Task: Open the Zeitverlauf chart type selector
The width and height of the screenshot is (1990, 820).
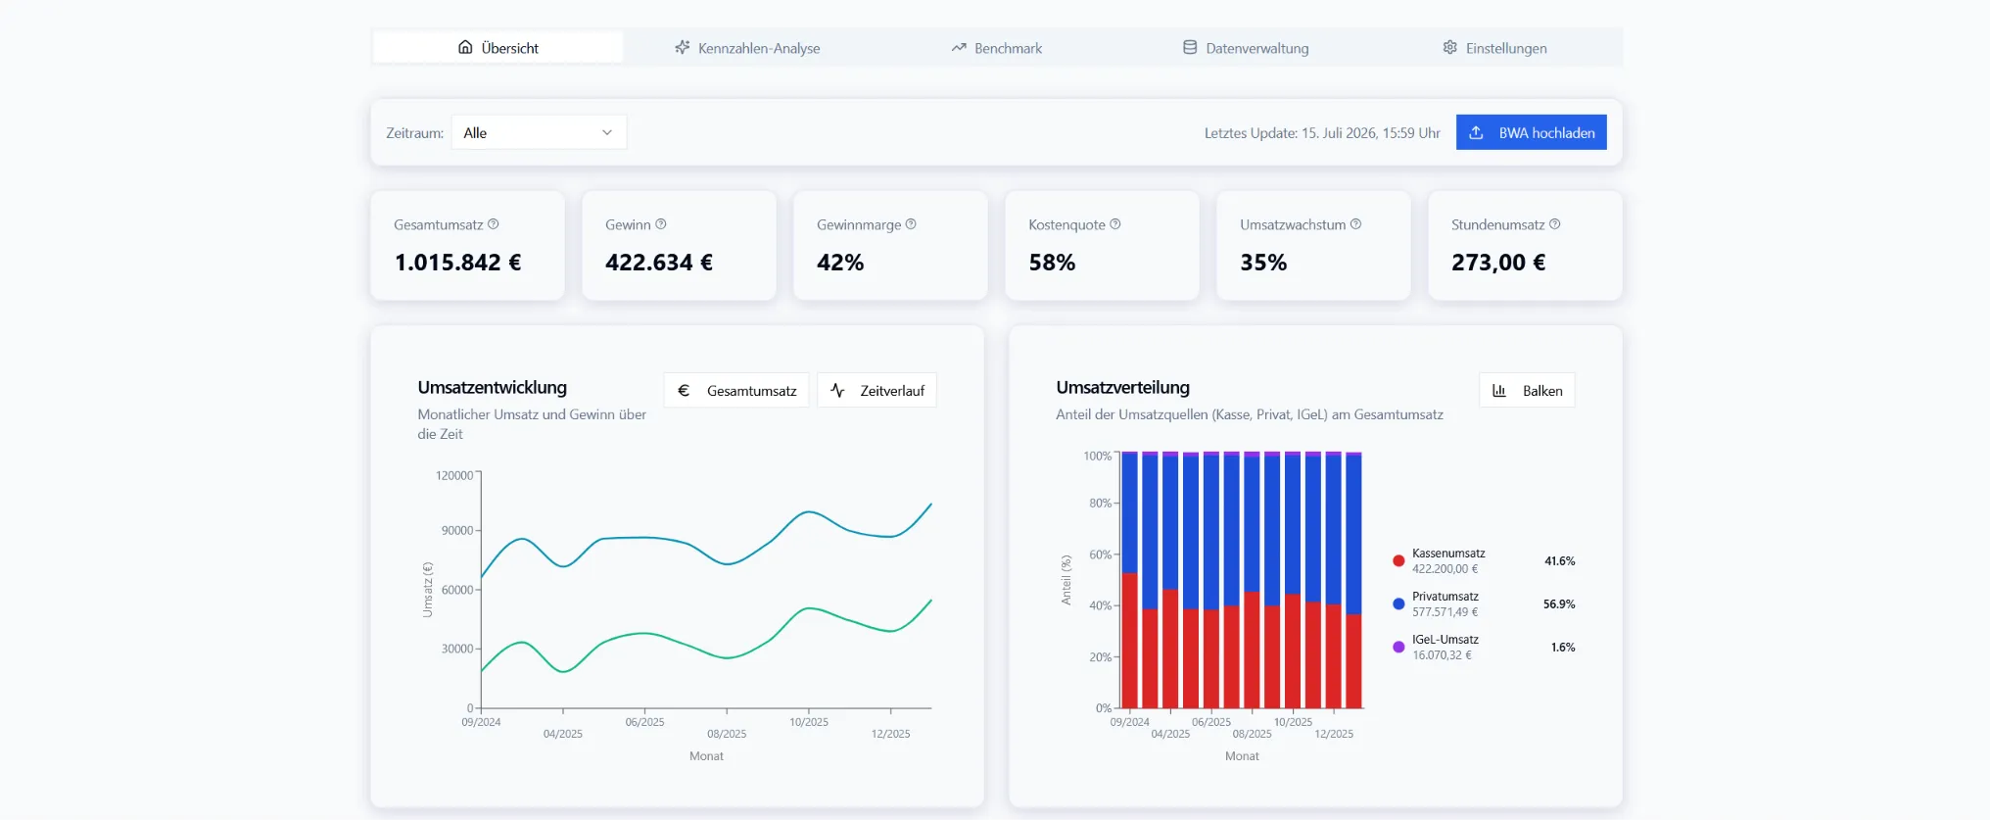Action: (877, 390)
